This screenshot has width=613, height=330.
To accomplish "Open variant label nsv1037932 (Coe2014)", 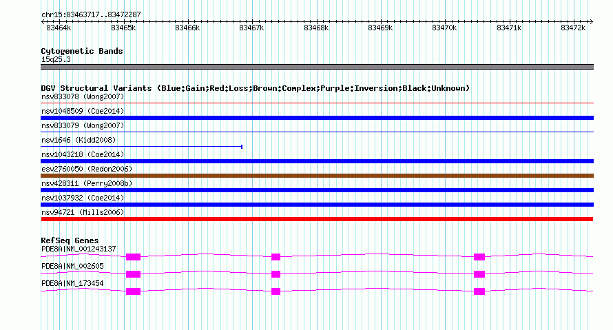I will 83,198.
